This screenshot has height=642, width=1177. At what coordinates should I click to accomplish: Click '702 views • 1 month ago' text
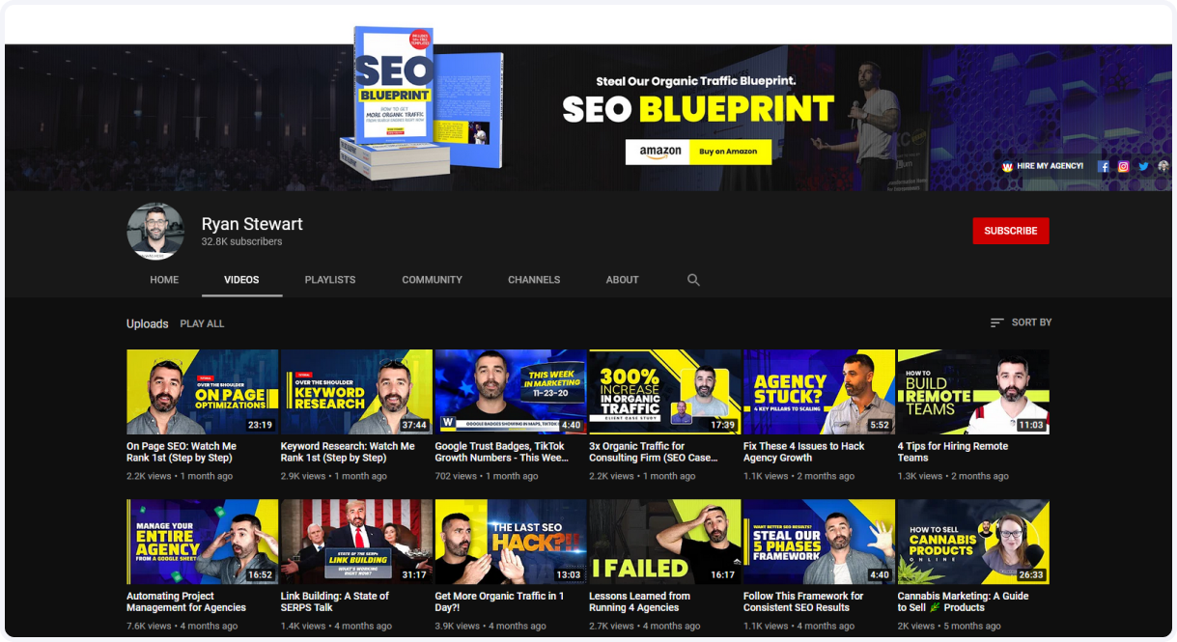[x=487, y=476]
